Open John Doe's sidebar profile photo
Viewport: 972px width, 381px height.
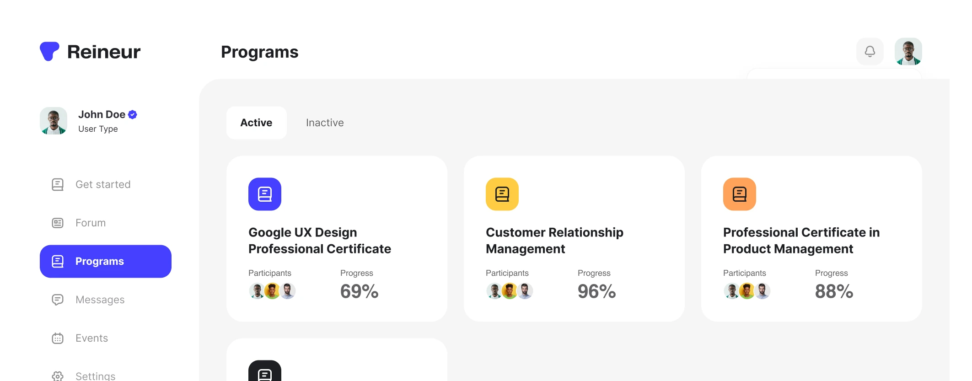54,121
